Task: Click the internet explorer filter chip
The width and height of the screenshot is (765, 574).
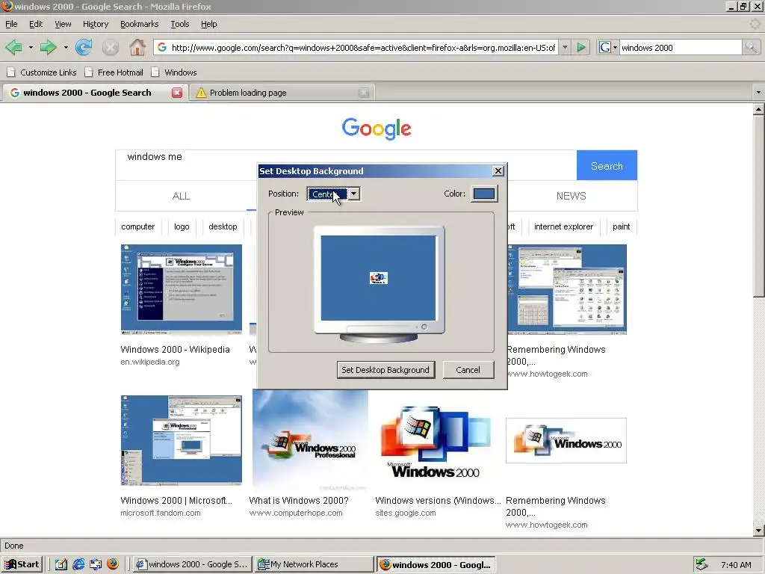Action: [x=563, y=226]
